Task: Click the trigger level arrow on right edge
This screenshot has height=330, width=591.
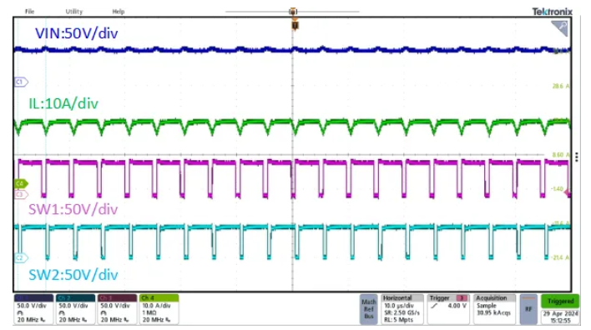Action: pyautogui.click(x=568, y=192)
